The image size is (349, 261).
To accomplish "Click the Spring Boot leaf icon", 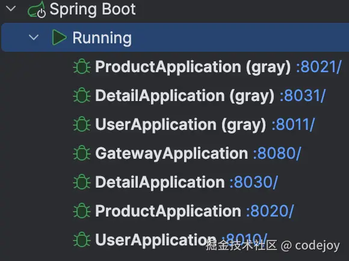I will tap(37, 10).
